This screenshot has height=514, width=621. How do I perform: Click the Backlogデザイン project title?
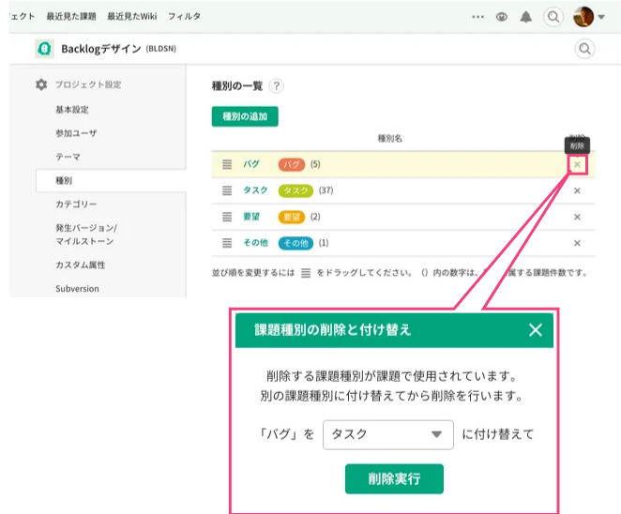[101, 49]
